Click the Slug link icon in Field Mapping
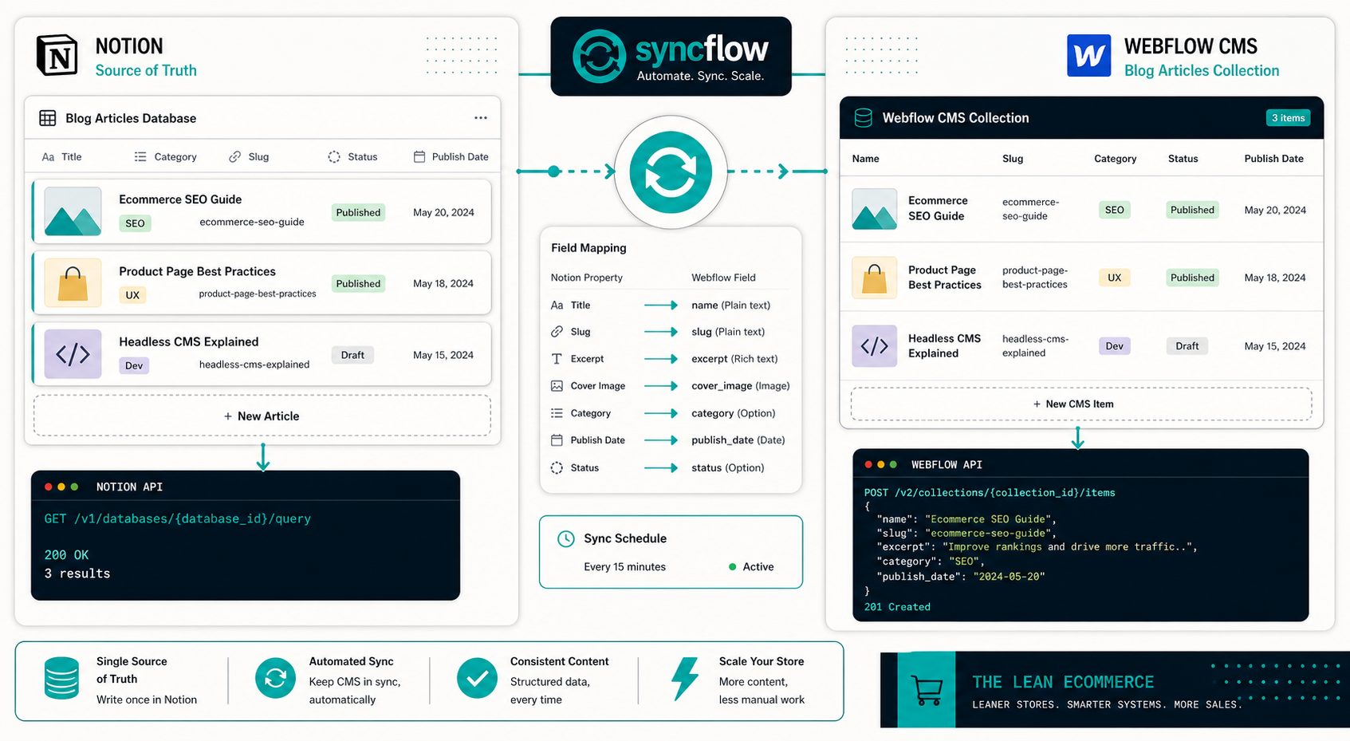 tap(557, 332)
